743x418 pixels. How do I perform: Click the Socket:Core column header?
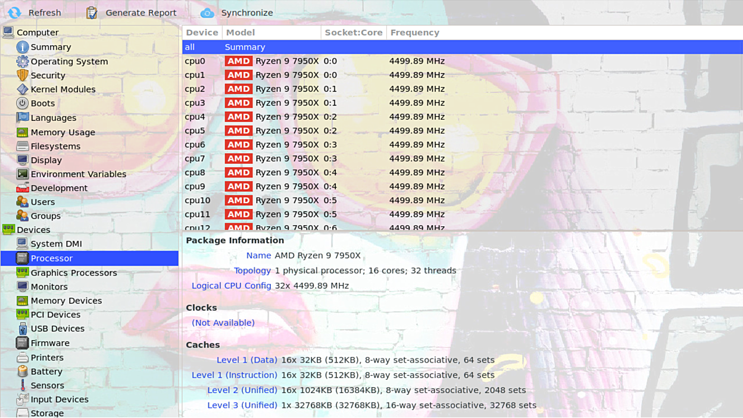(354, 33)
